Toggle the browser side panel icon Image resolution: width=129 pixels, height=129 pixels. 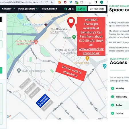pyautogui.click(x=96, y=2)
